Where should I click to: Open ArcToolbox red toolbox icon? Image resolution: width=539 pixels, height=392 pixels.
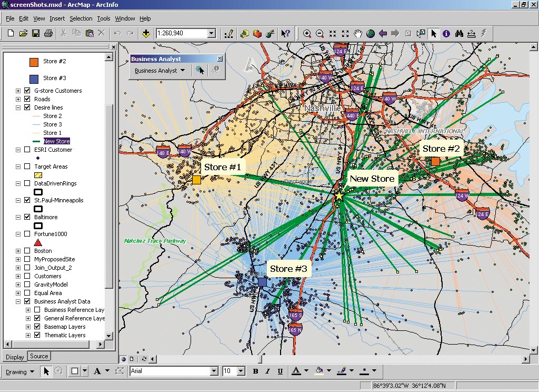tap(257, 33)
